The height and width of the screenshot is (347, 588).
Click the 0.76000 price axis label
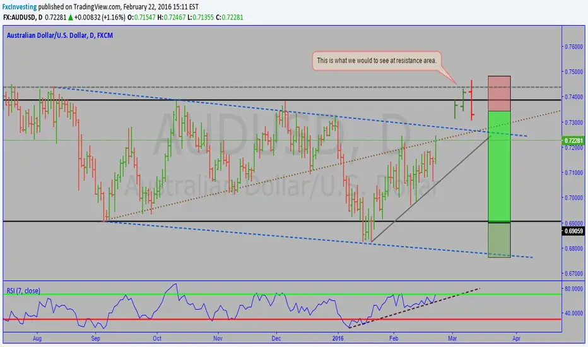point(573,47)
